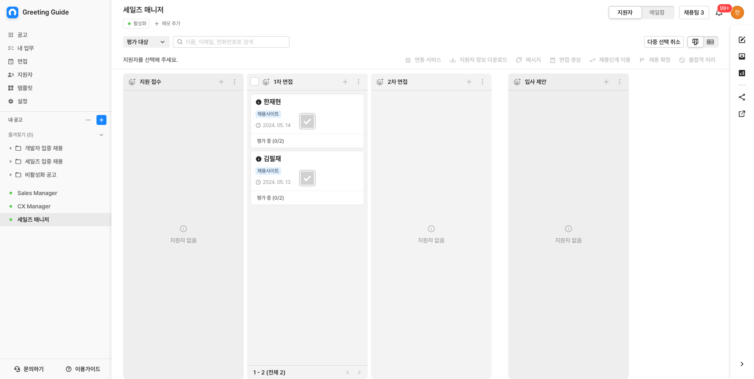Click the Greeting Guide logo icon
754x379 pixels.
click(12, 12)
